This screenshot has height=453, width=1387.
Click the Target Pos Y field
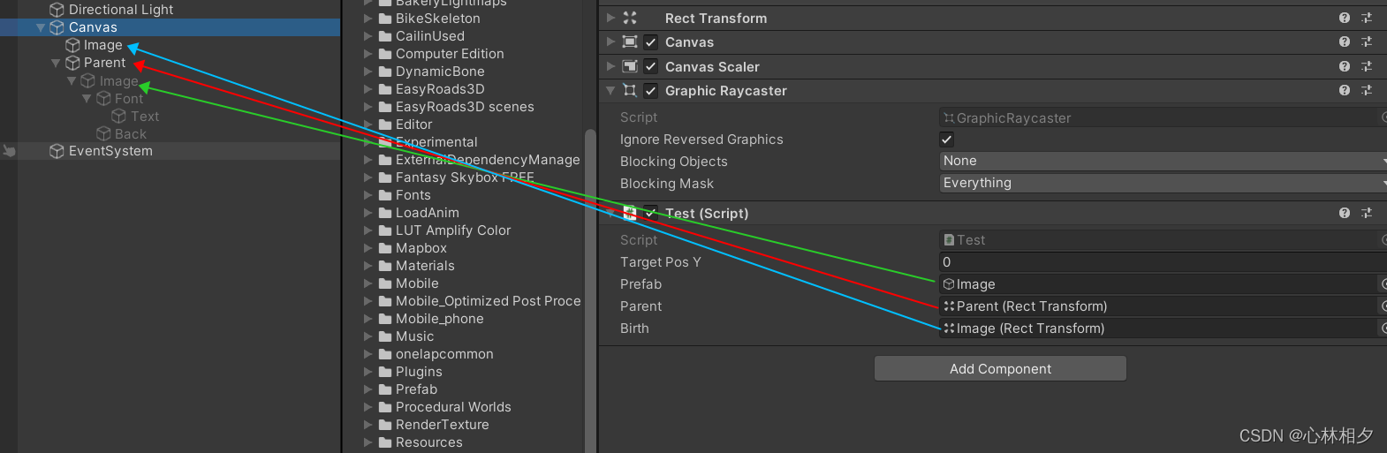tap(1163, 262)
